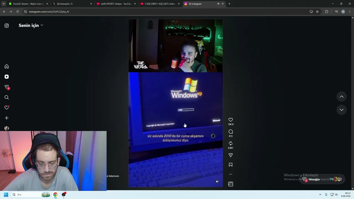
Task: Open the profile avatar in Instagram sidebar
Action: coord(7,128)
